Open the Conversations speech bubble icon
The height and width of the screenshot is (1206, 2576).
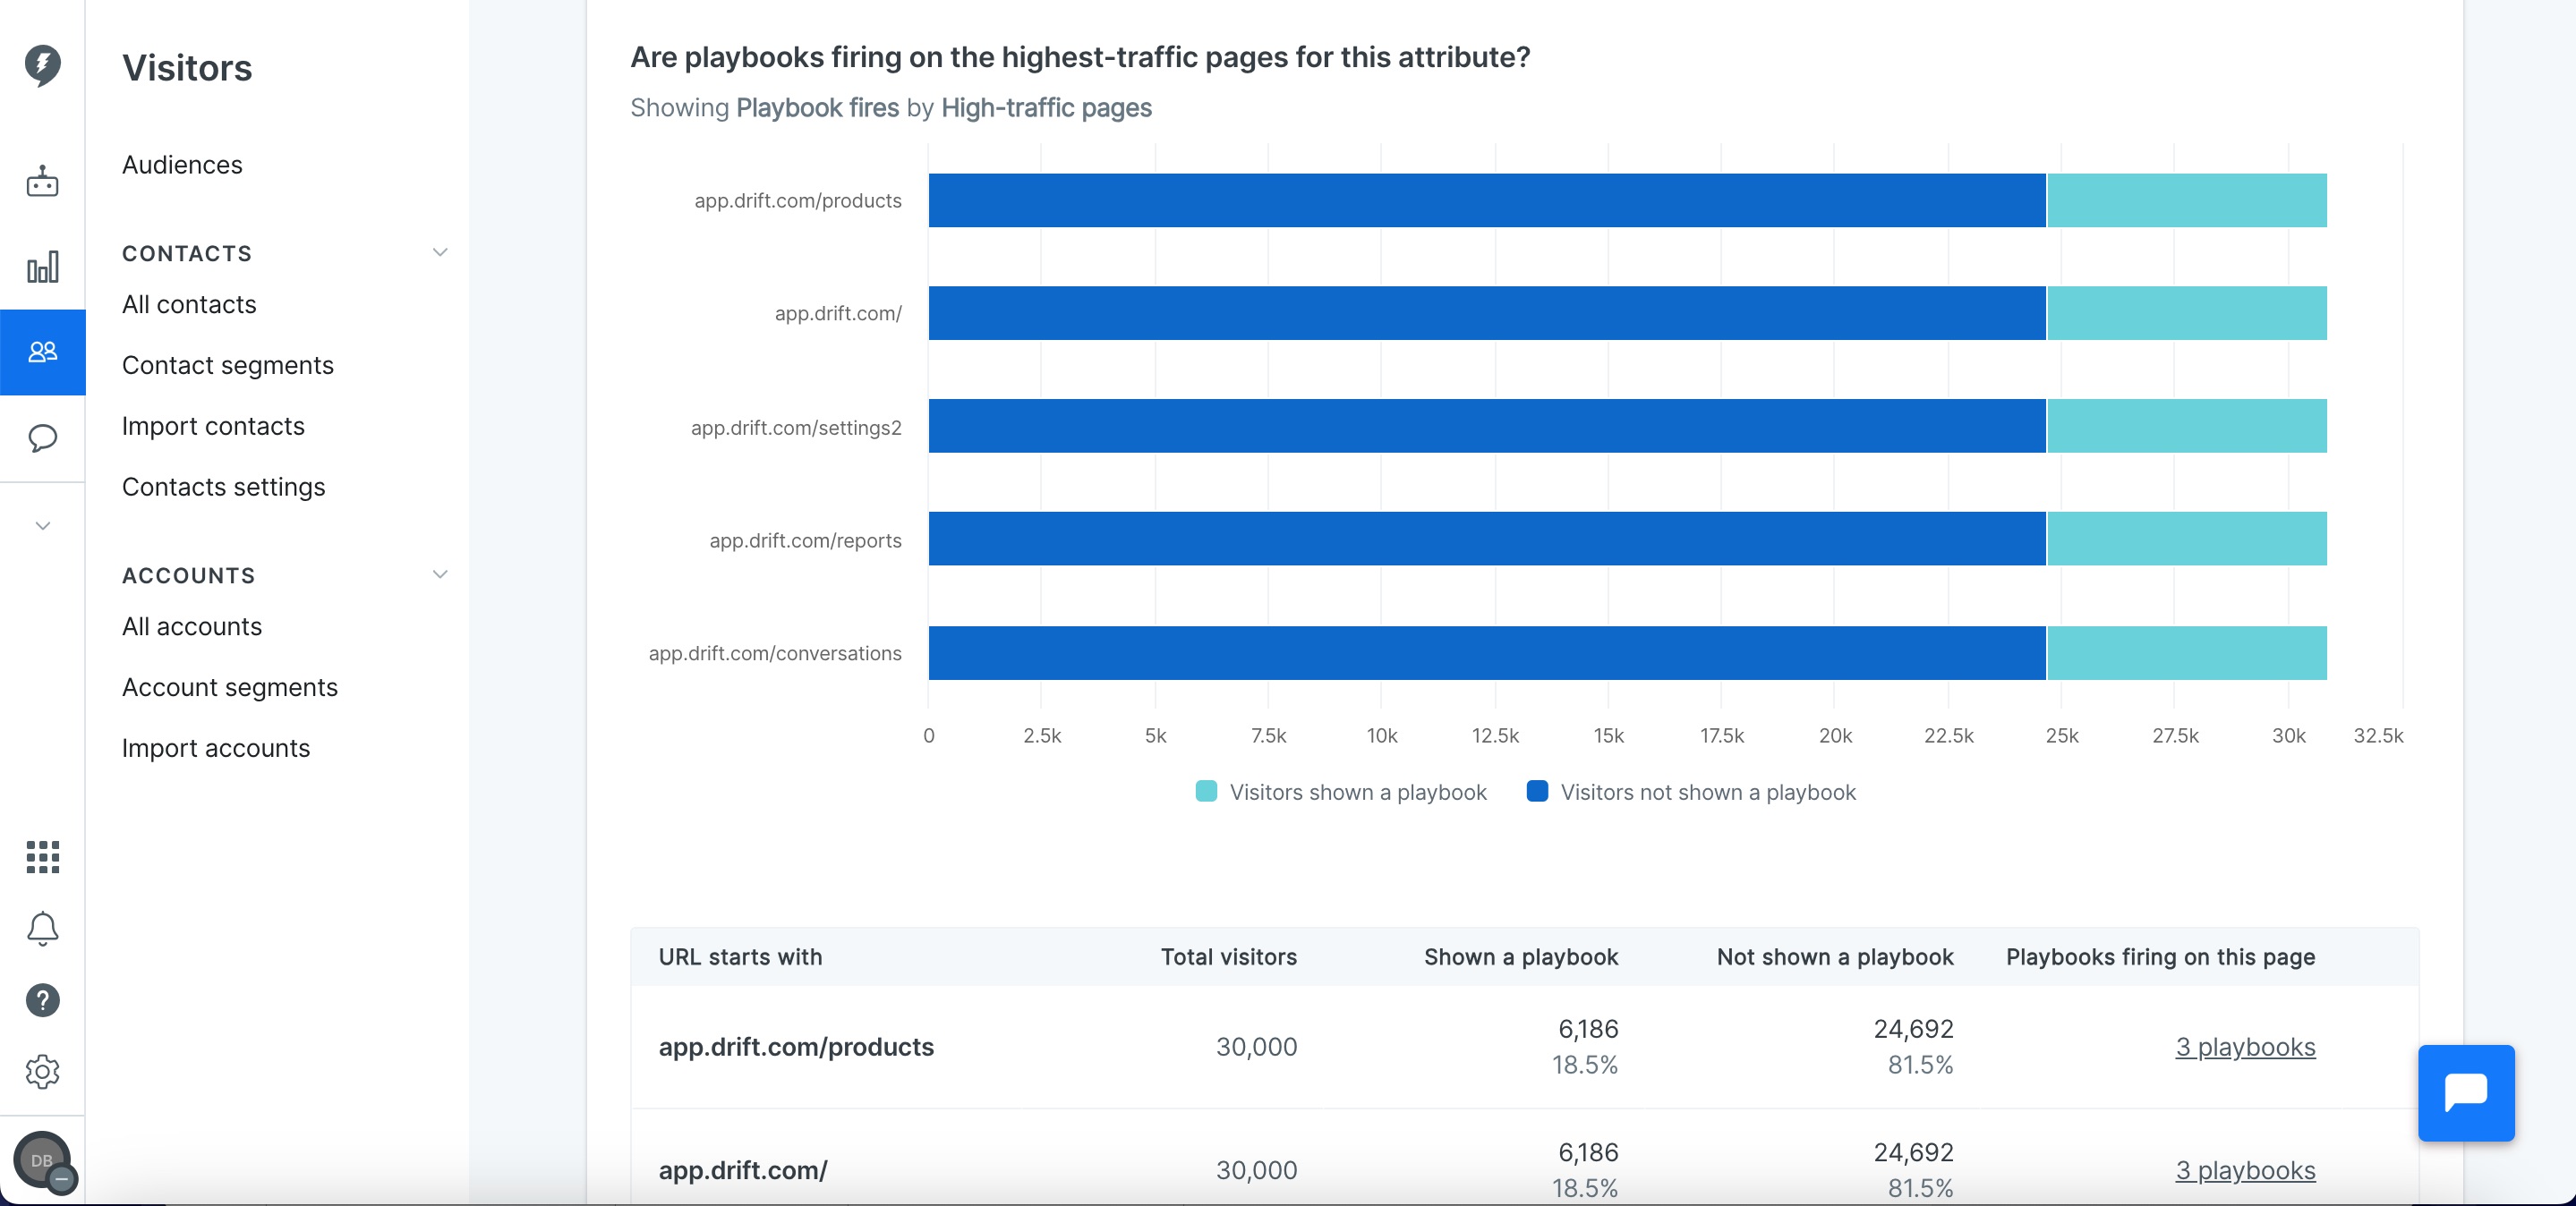[x=42, y=437]
